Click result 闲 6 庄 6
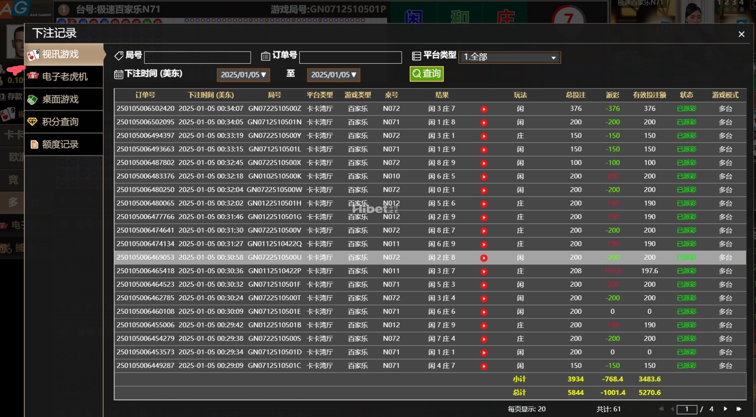Screen dimensions: 756x417 442,312
